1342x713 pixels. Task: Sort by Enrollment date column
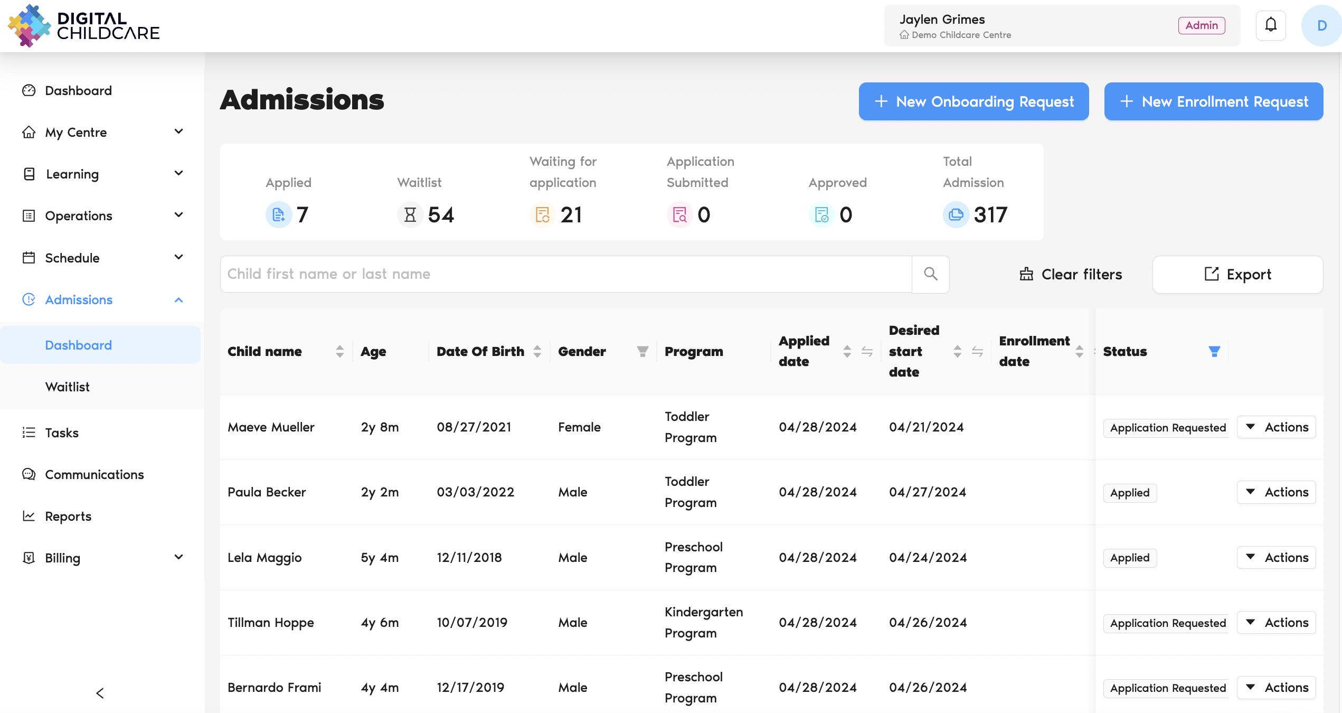1079,351
